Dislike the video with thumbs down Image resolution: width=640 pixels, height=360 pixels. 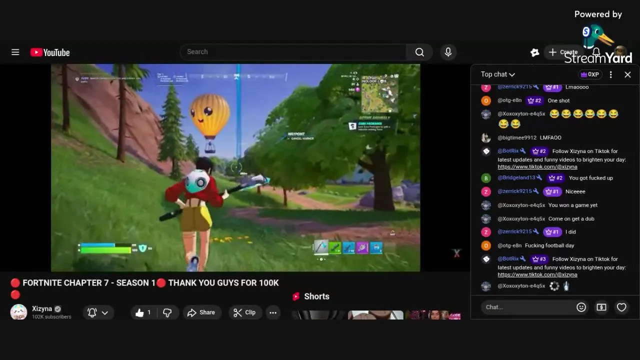click(x=167, y=312)
